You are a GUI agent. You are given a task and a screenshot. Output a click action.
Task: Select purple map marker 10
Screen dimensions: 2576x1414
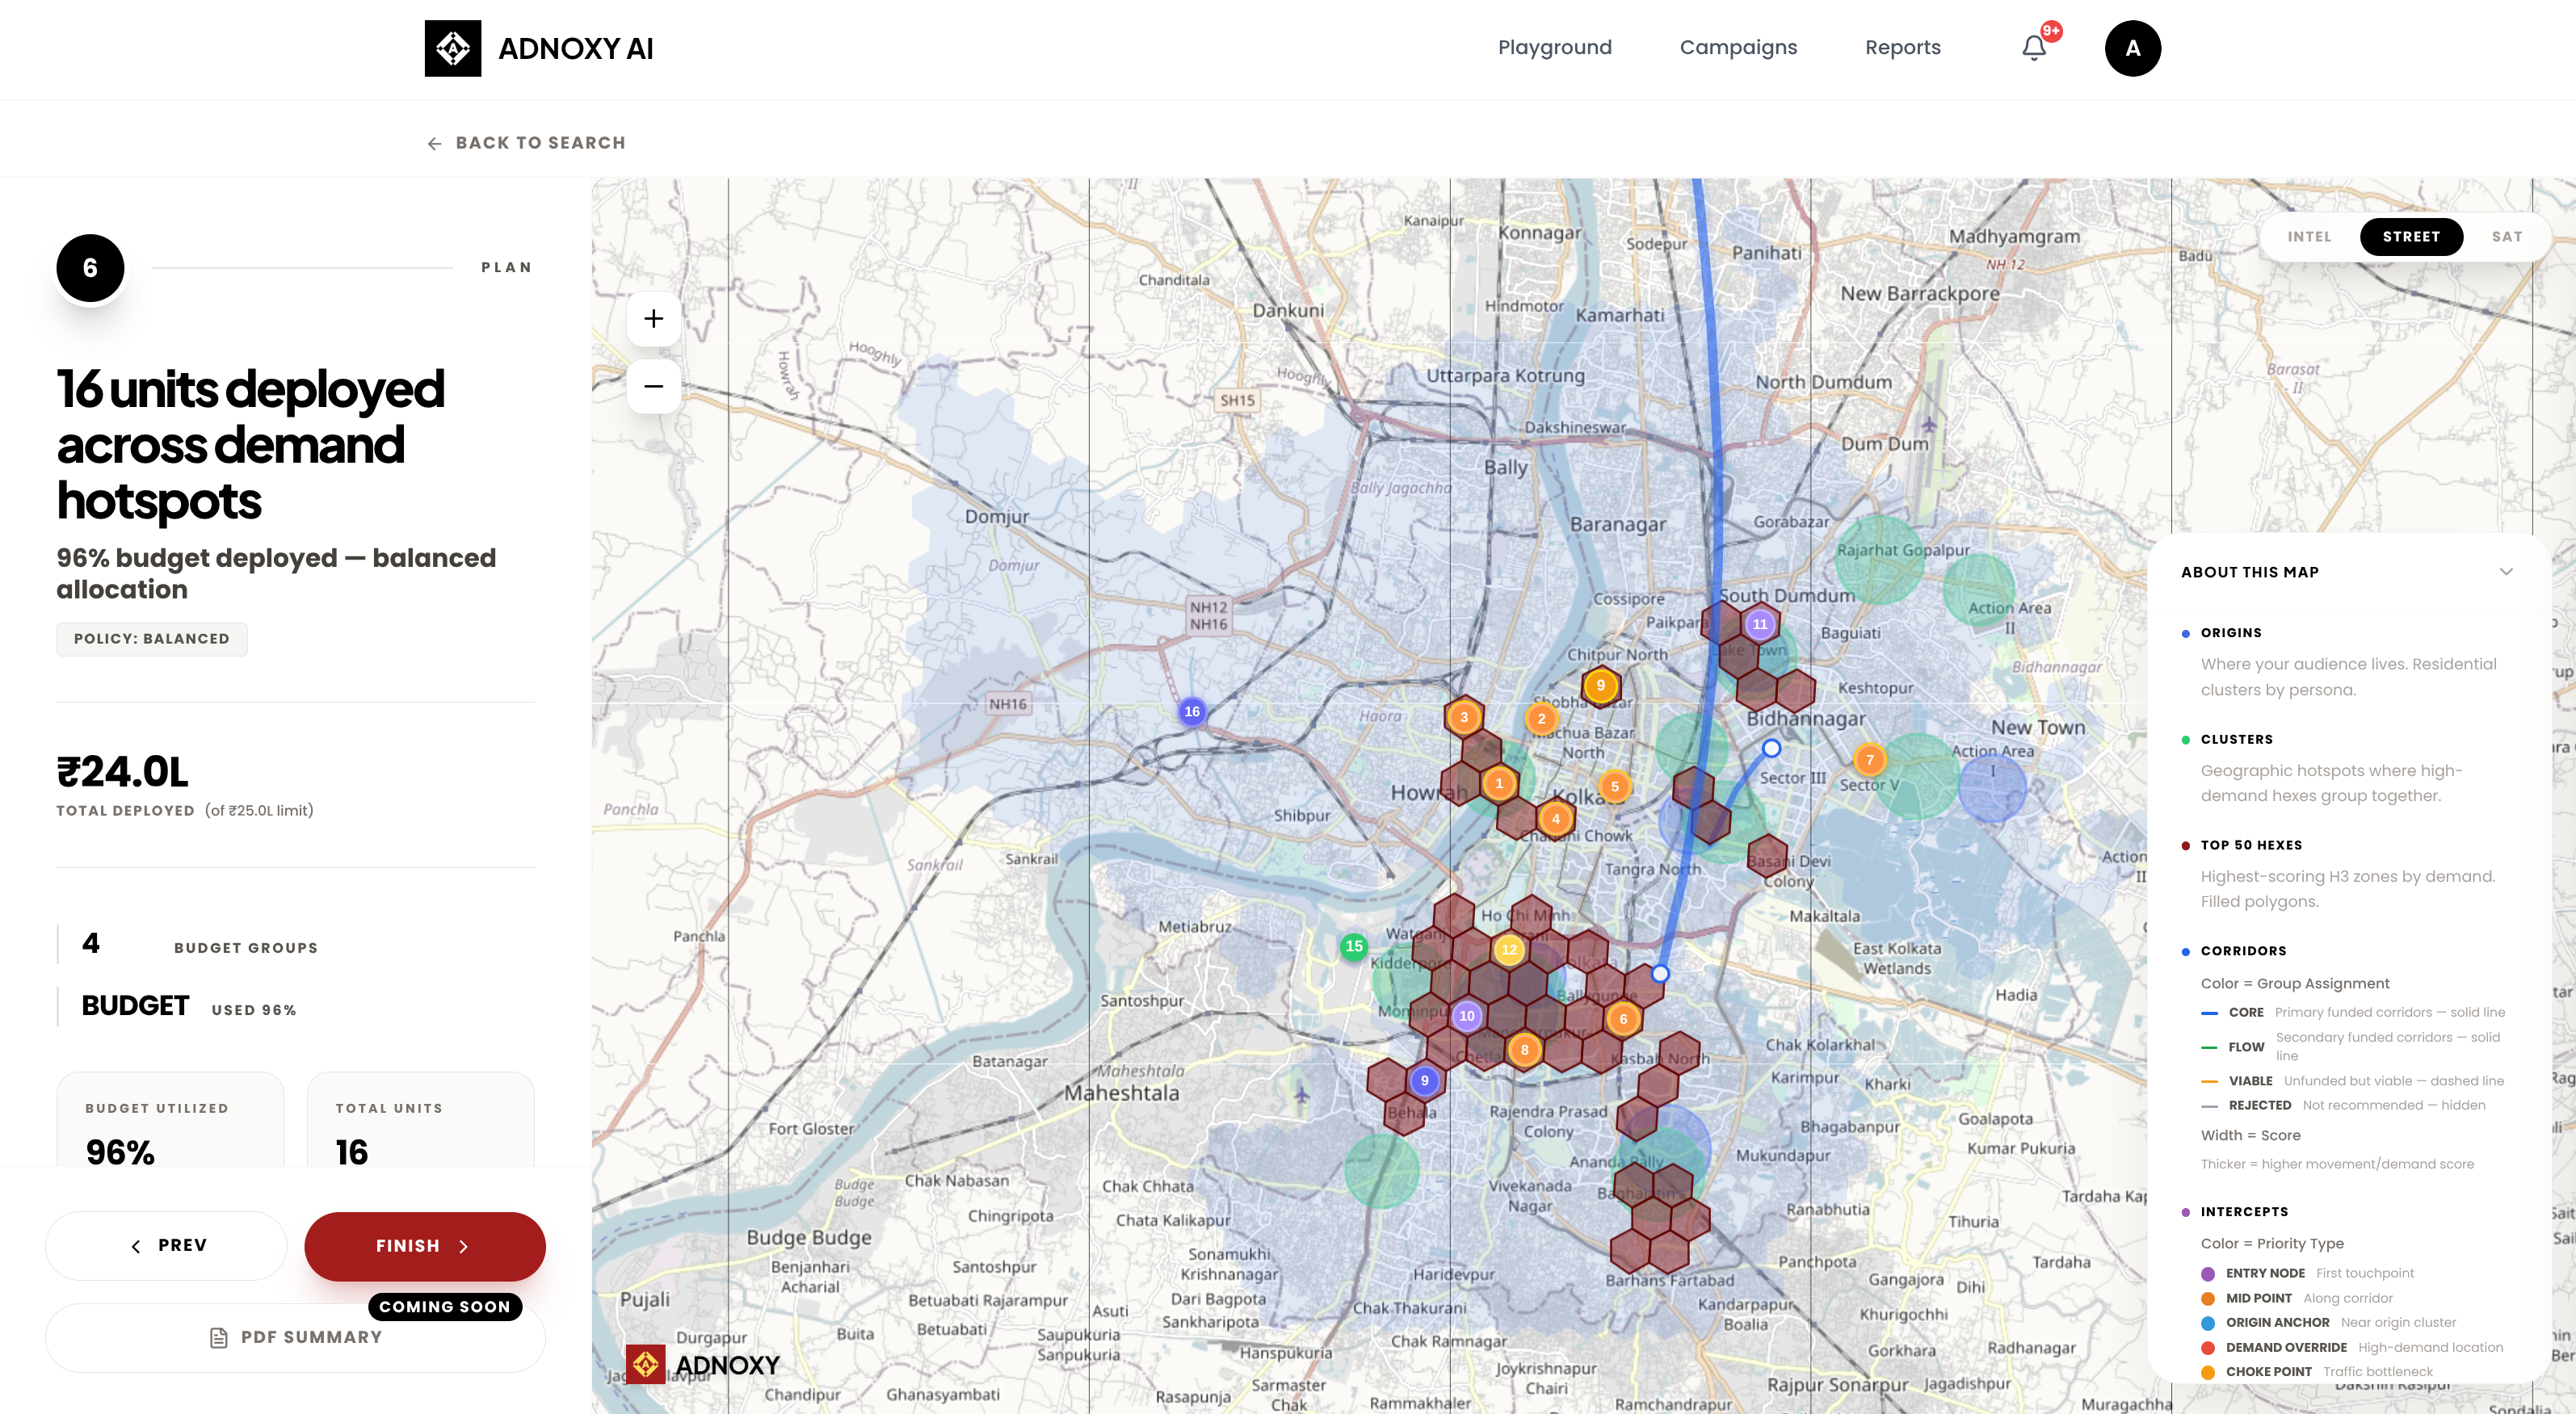point(1466,1016)
